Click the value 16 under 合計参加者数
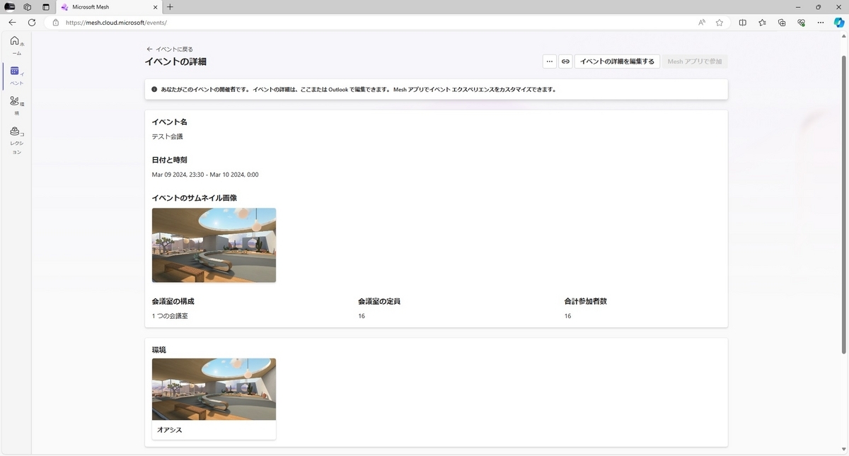 (x=567, y=316)
